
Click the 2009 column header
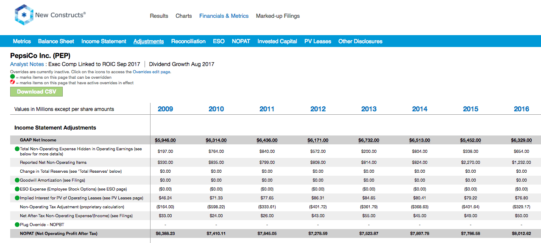coord(165,109)
